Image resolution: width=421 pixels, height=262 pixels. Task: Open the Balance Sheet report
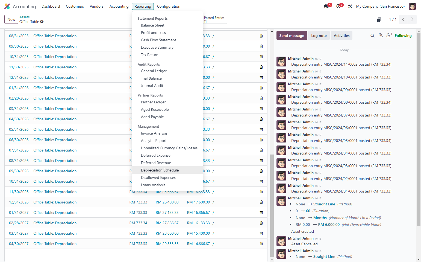(x=167, y=25)
